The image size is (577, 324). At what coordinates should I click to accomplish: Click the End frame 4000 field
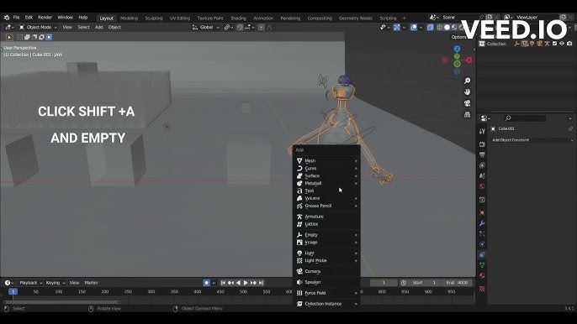tap(458, 283)
